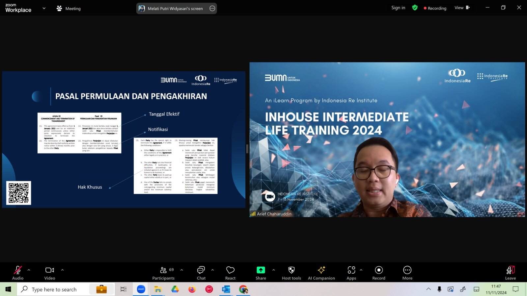The height and width of the screenshot is (296, 527).
Task: Show hidden system tray icons
Action: (x=429, y=289)
